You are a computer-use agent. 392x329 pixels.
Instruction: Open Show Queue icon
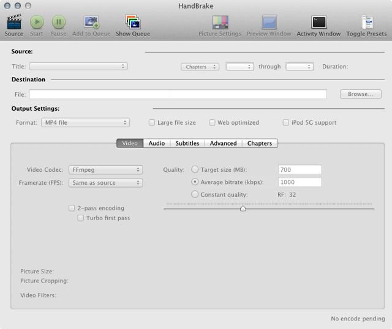133,22
